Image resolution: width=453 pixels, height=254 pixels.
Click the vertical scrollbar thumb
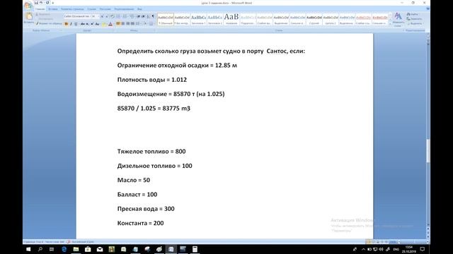428,151
